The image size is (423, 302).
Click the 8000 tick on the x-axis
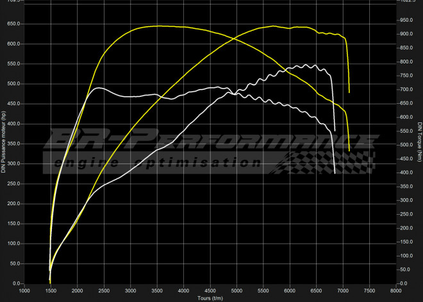[395, 290]
